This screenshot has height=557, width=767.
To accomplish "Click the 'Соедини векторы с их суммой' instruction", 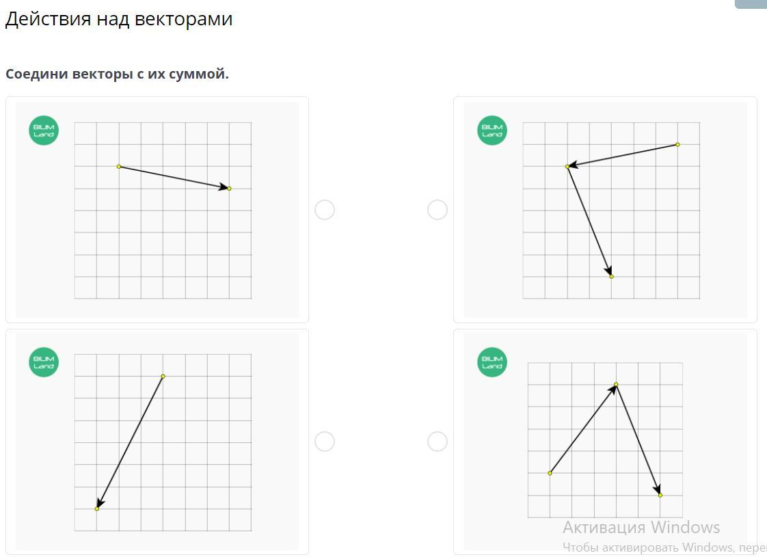I will pyautogui.click(x=117, y=74).
